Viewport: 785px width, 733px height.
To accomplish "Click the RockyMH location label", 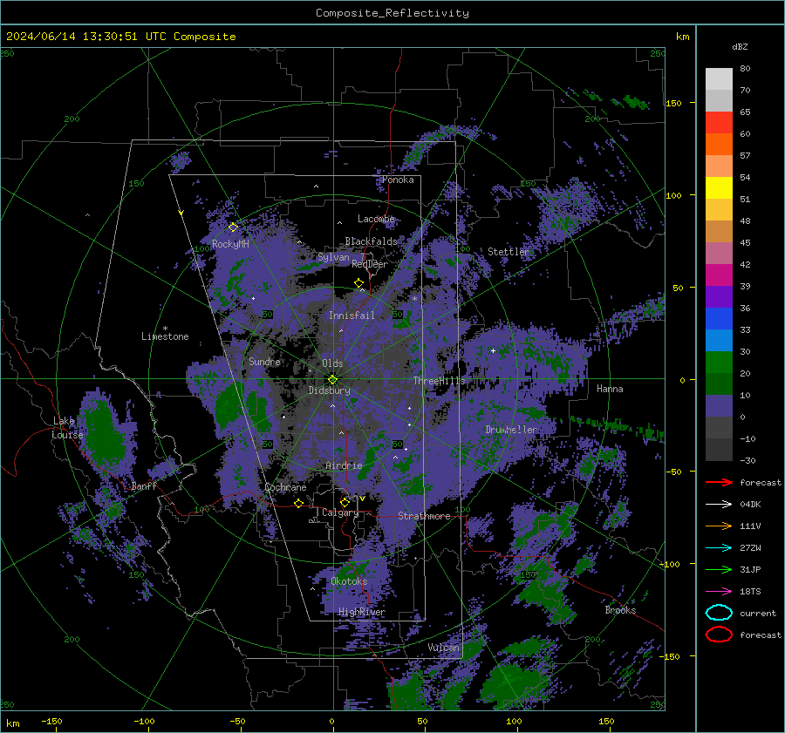I will pos(230,244).
